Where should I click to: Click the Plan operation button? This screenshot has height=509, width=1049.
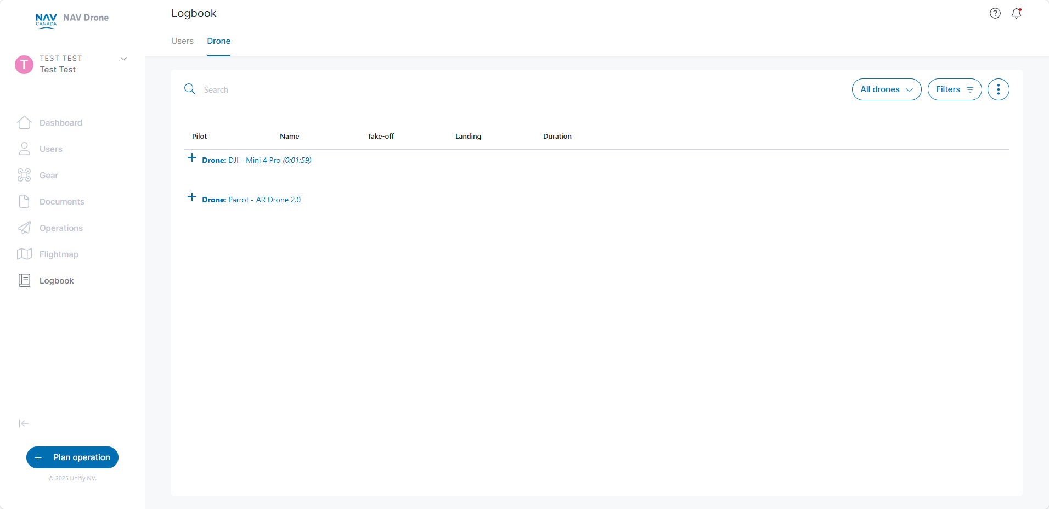[72, 457]
